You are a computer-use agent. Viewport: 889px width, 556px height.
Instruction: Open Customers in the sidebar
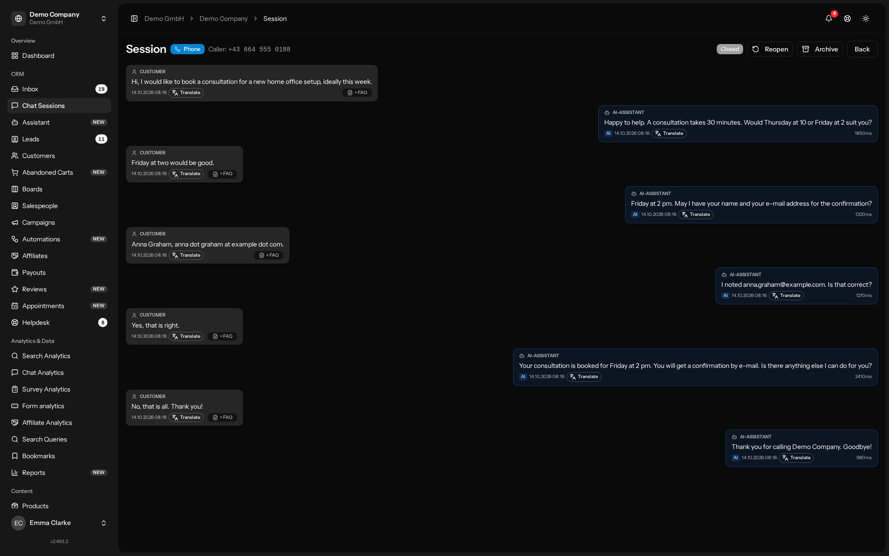[59, 156]
